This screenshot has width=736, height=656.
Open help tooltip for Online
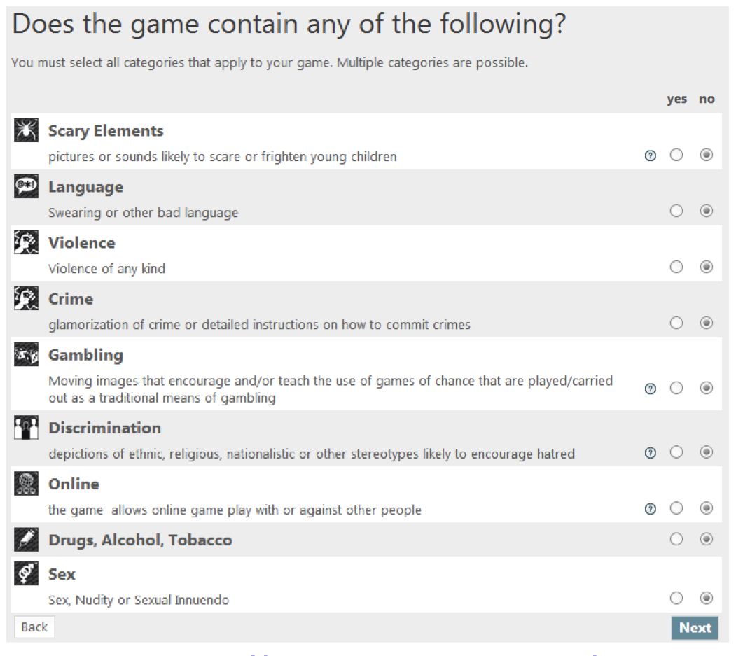coord(650,509)
